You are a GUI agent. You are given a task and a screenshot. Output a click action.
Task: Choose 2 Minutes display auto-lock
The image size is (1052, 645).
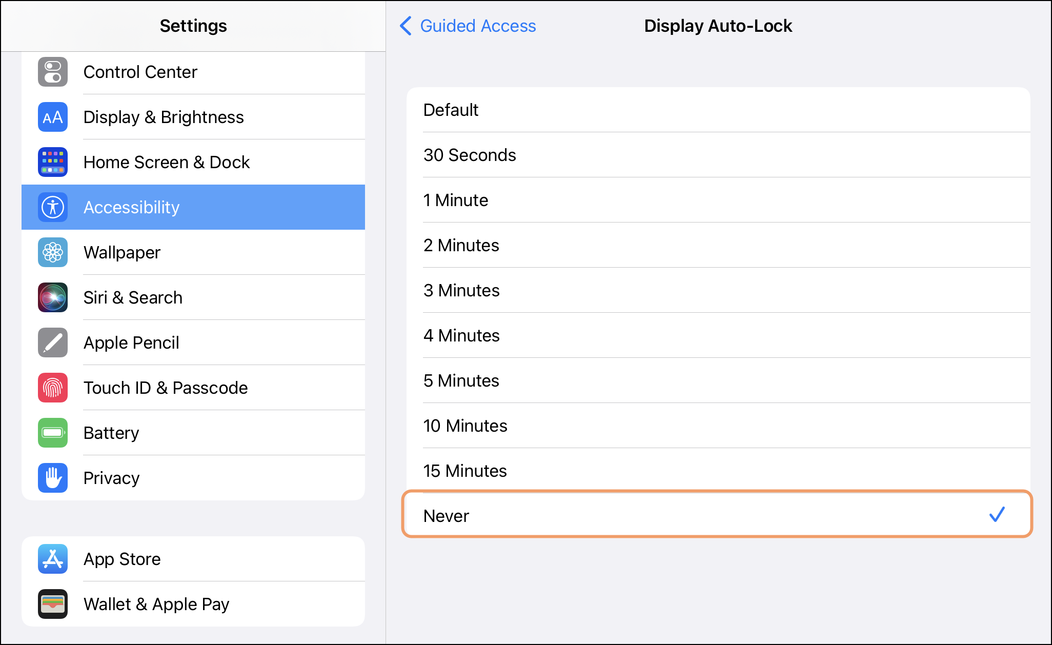pyautogui.click(x=718, y=245)
